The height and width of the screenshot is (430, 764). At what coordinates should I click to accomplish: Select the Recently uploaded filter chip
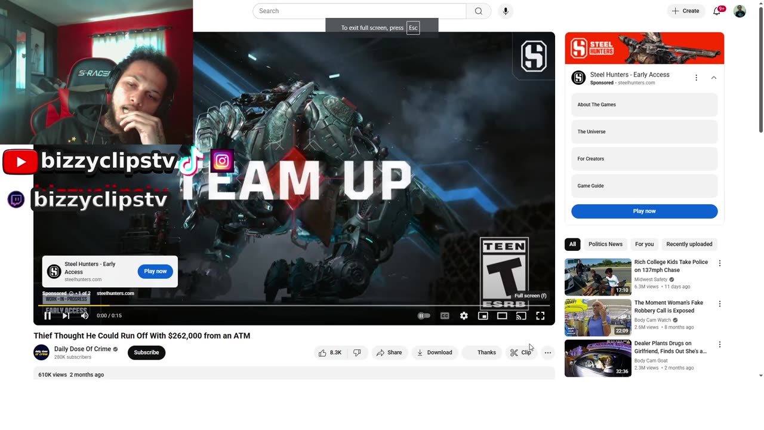(689, 244)
